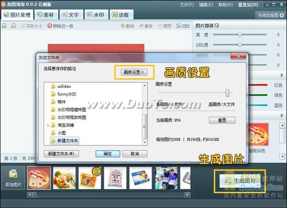Image resolution: width=287 pixels, height=208 pixels.
Task: Click the 蓝色 blue channel slider
Action: [257, 105]
